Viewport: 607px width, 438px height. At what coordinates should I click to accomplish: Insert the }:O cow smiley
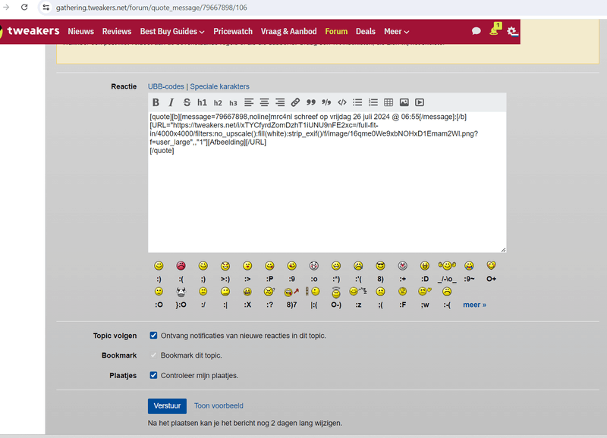click(x=181, y=292)
